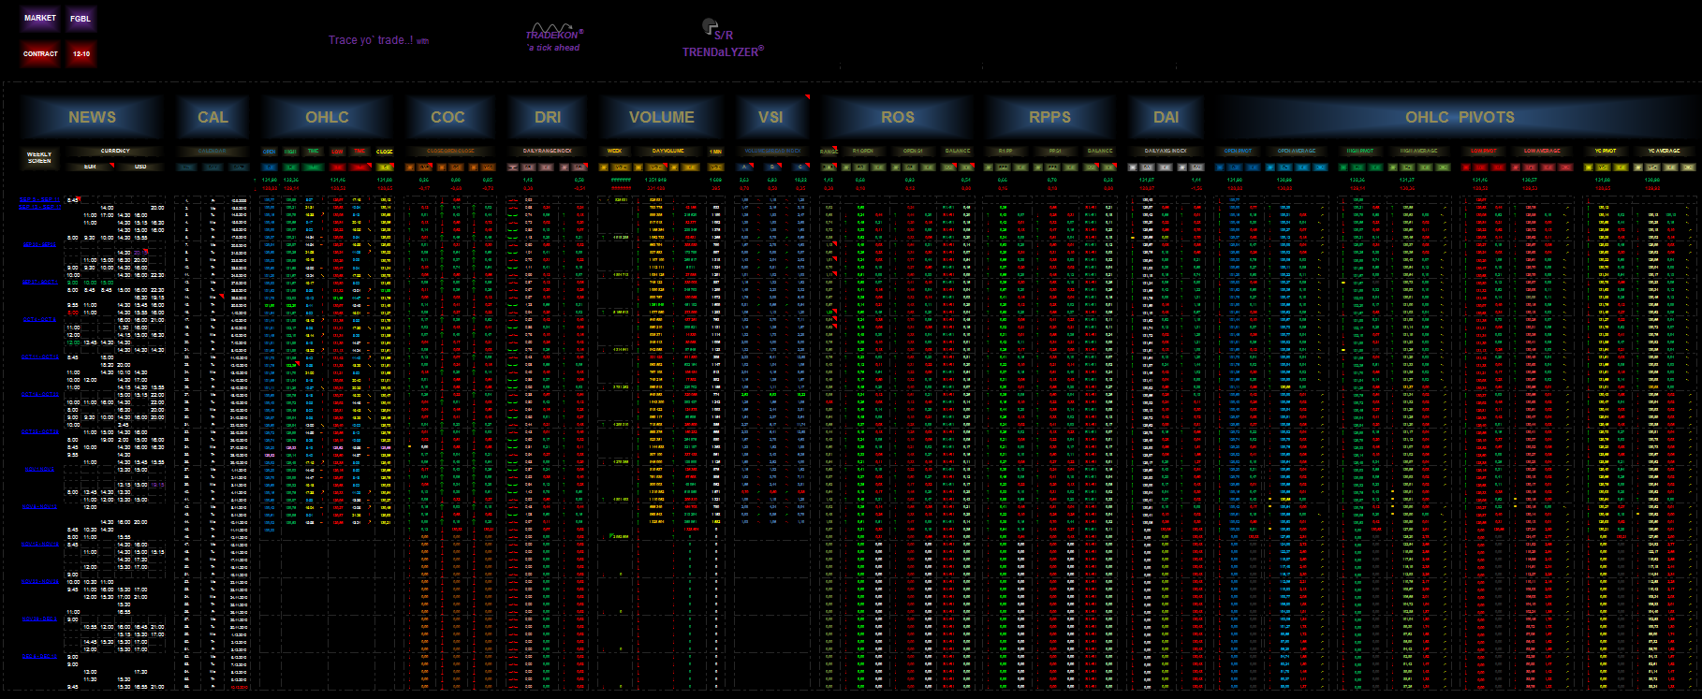Select the PP S1 header under RPPS
This screenshot has width=1702, height=699.
point(1055,151)
